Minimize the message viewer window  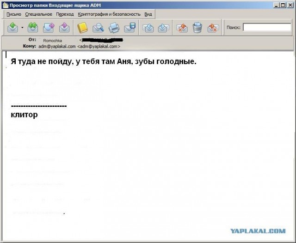pyautogui.click(x=276, y=5)
